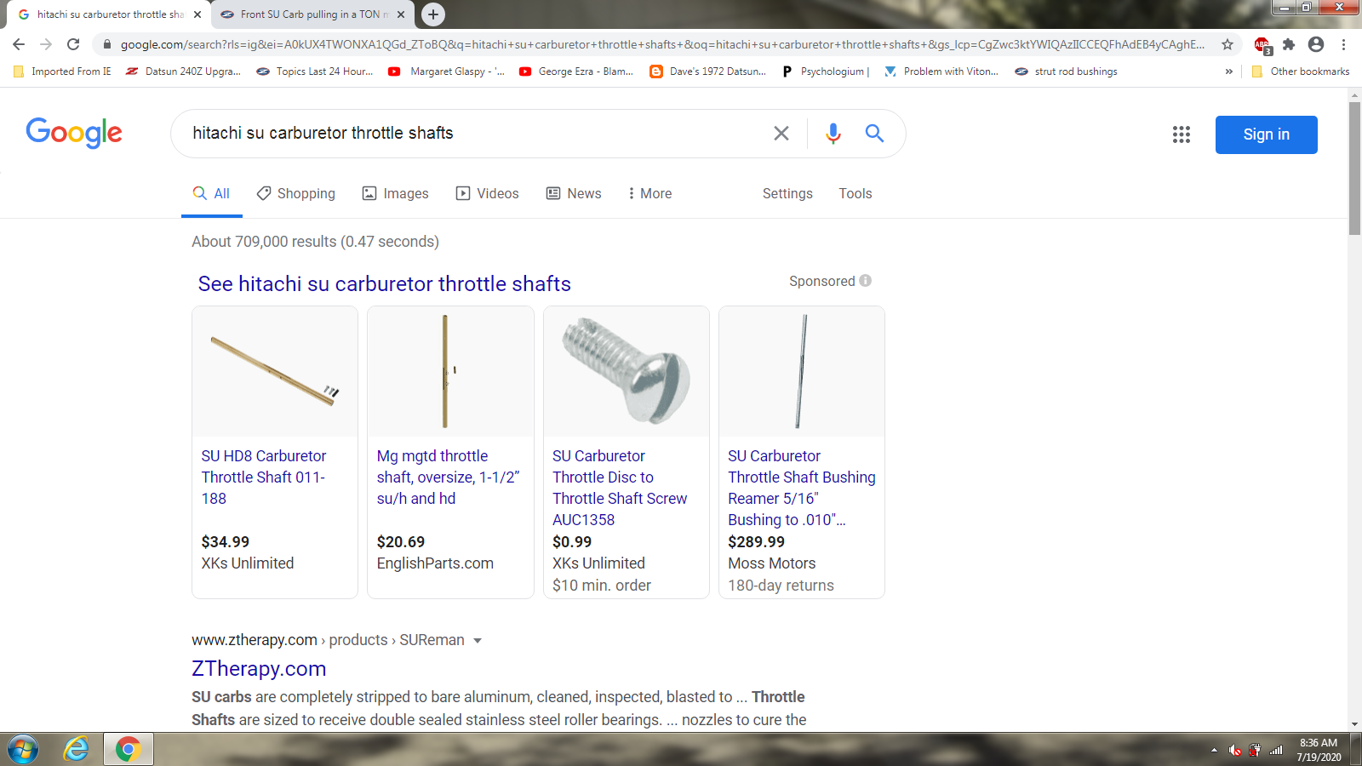The image size is (1362, 766).
Task: Click the muted volume tray icon
Action: tap(1234, 750)
